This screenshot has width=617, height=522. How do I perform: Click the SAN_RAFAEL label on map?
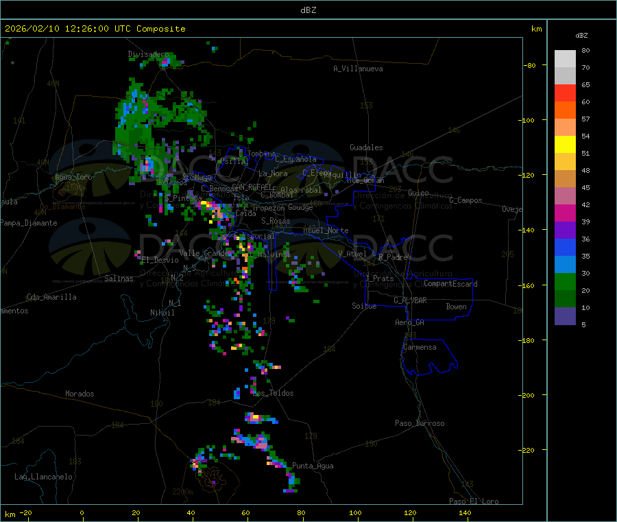coord(252,187)
